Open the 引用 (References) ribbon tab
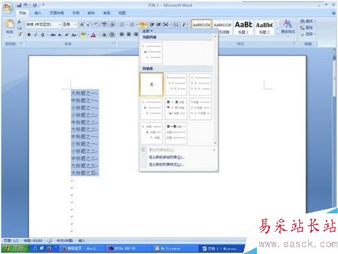 coord(76,13)
